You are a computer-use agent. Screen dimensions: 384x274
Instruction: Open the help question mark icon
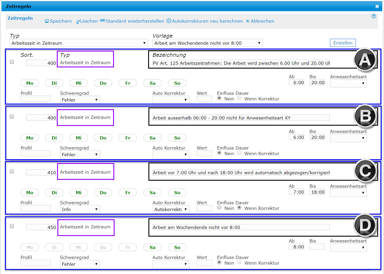pos(374,16)
